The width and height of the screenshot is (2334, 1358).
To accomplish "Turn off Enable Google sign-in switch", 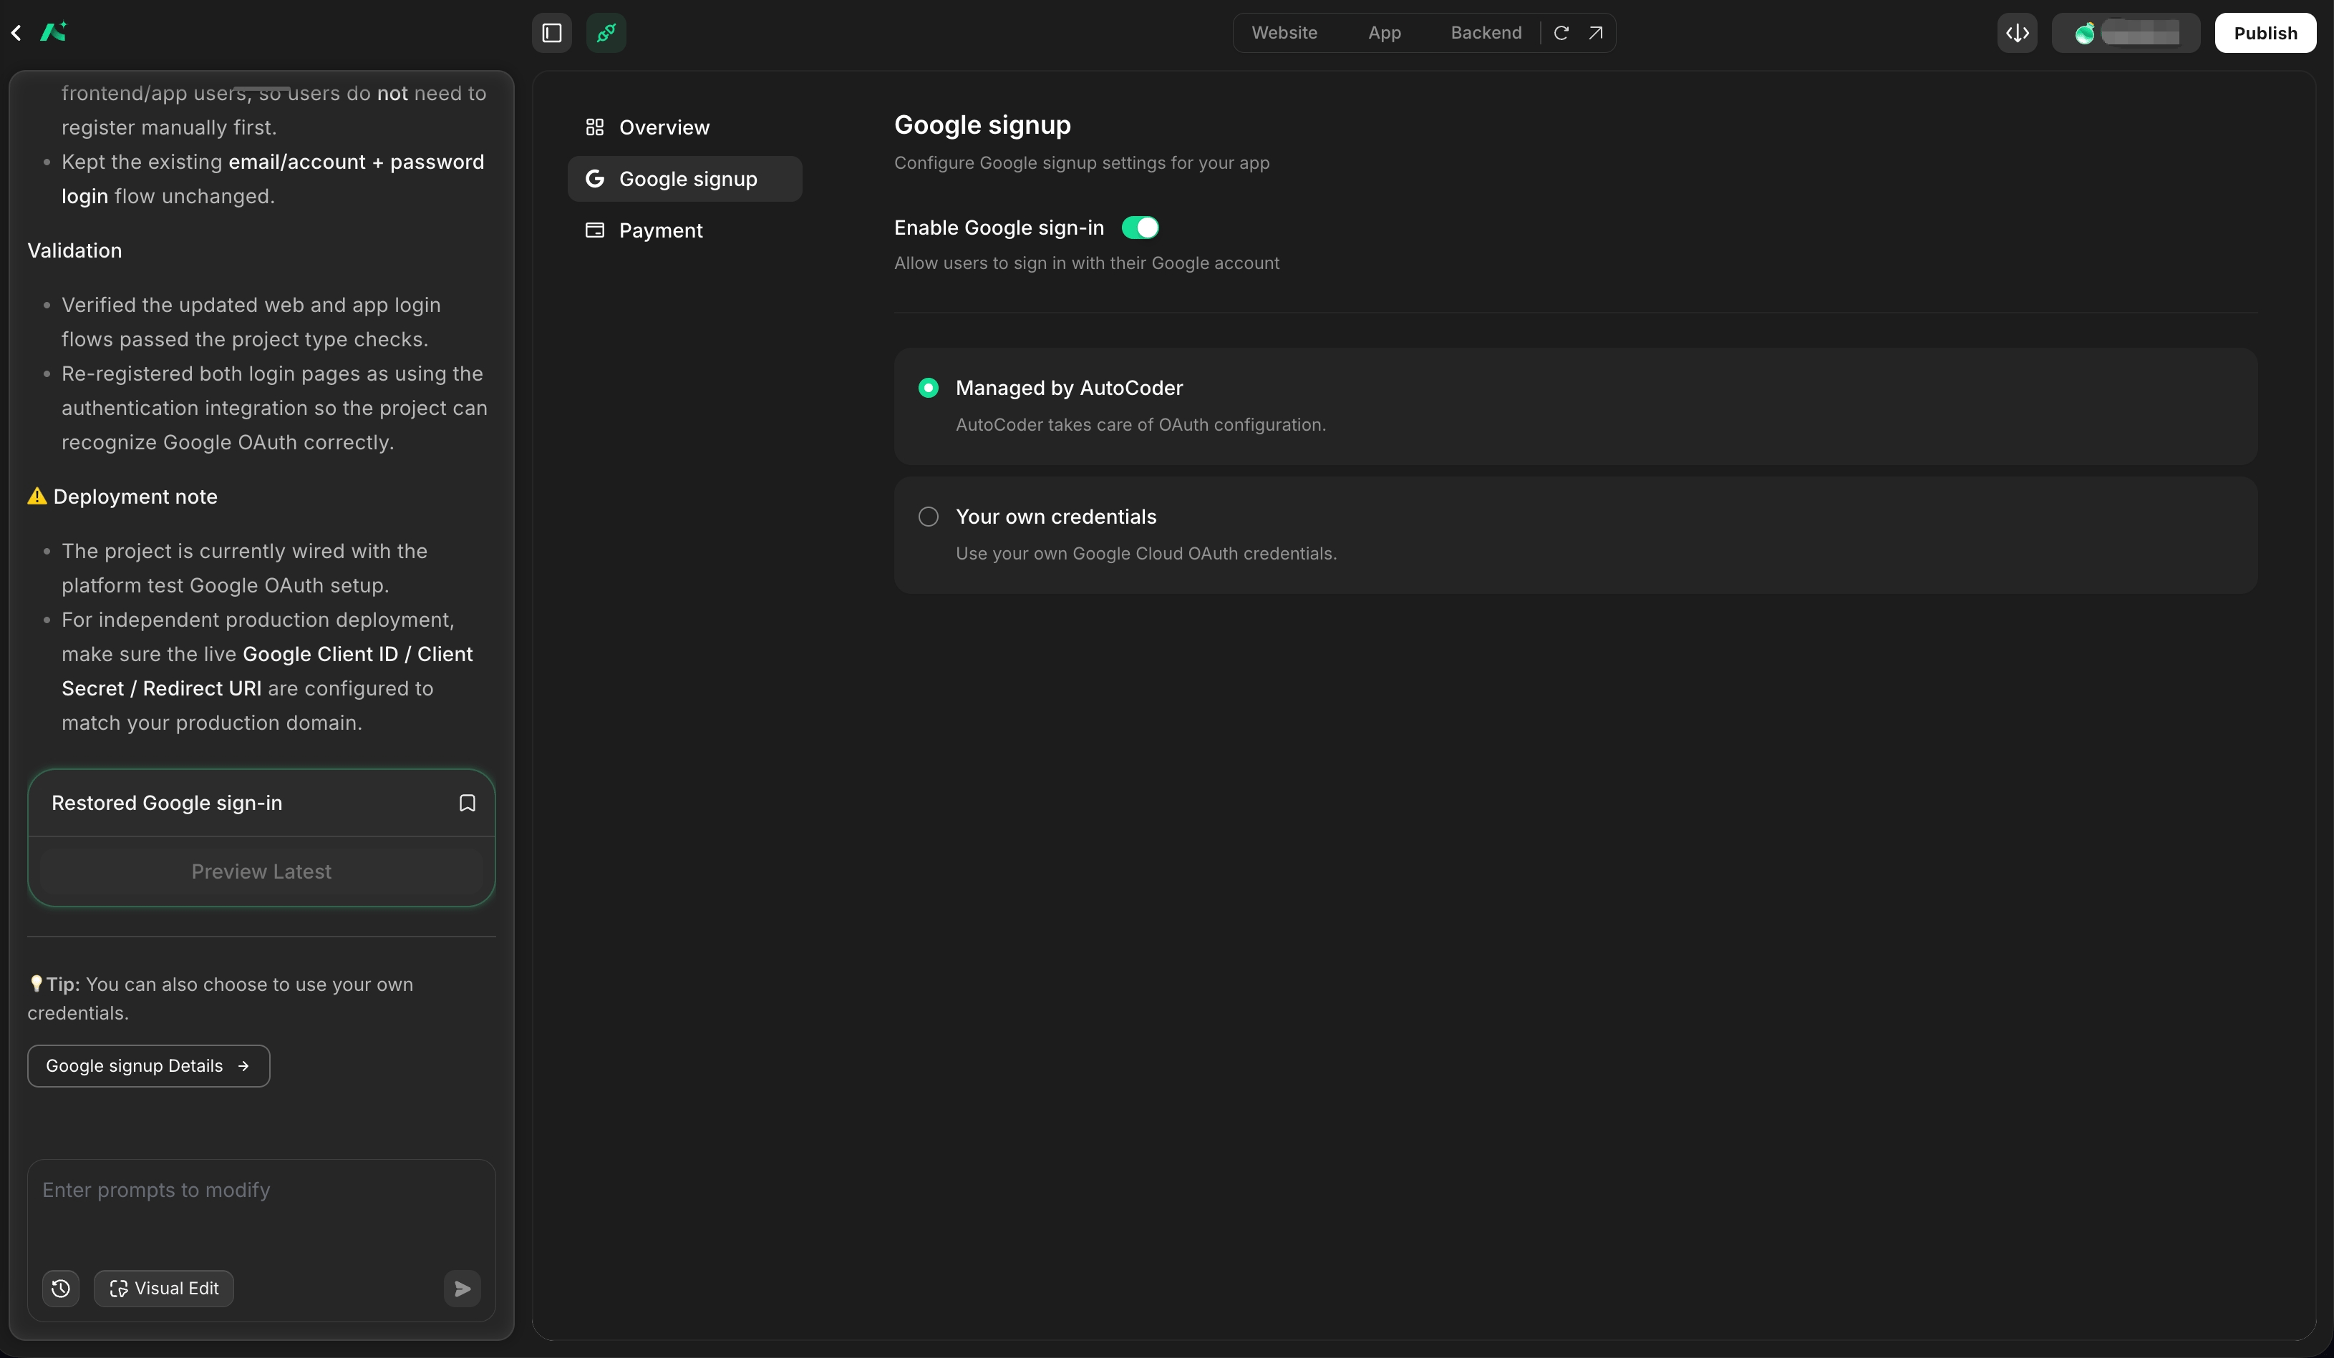I will [x=1140, y=228].
